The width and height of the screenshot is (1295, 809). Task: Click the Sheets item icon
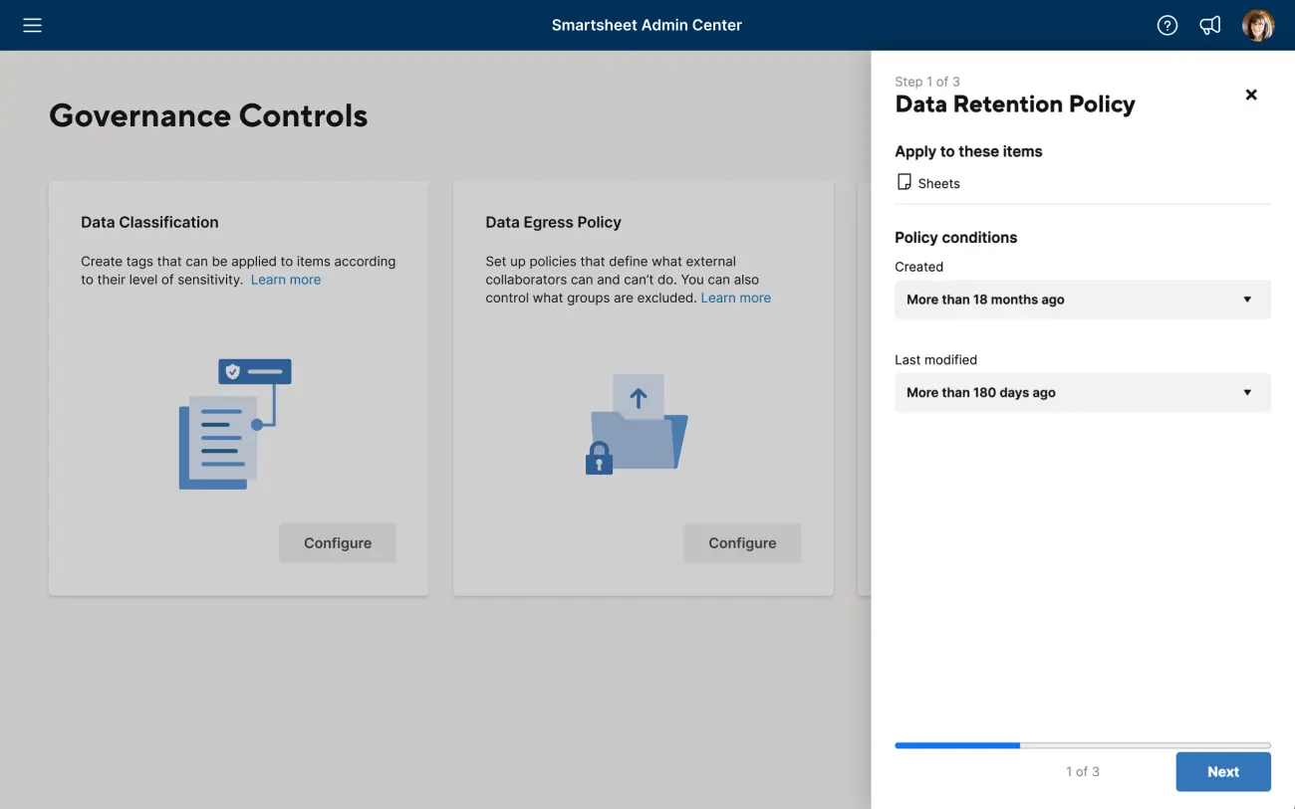(x=905, y=182)
